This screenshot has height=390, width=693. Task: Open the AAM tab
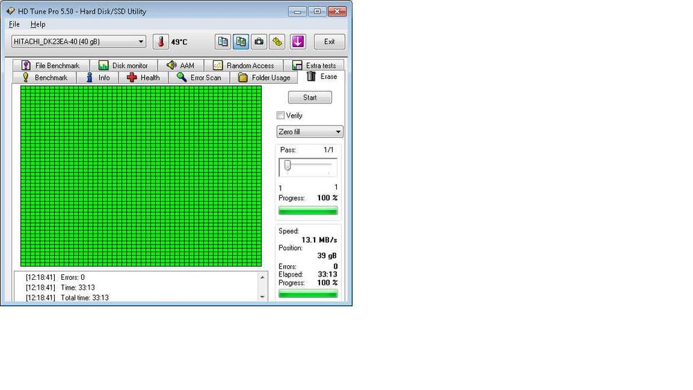[x=181, y=65]
